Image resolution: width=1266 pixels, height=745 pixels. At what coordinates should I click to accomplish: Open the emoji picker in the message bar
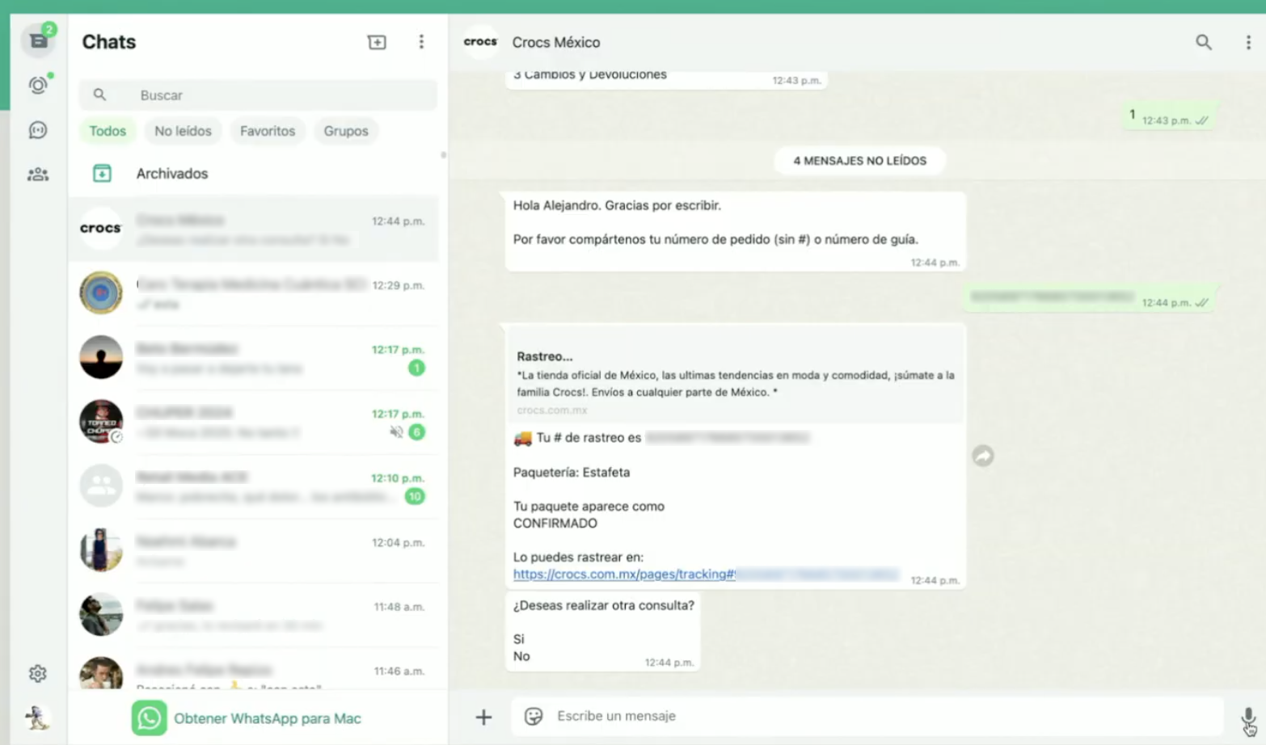(x=533, y=716)
